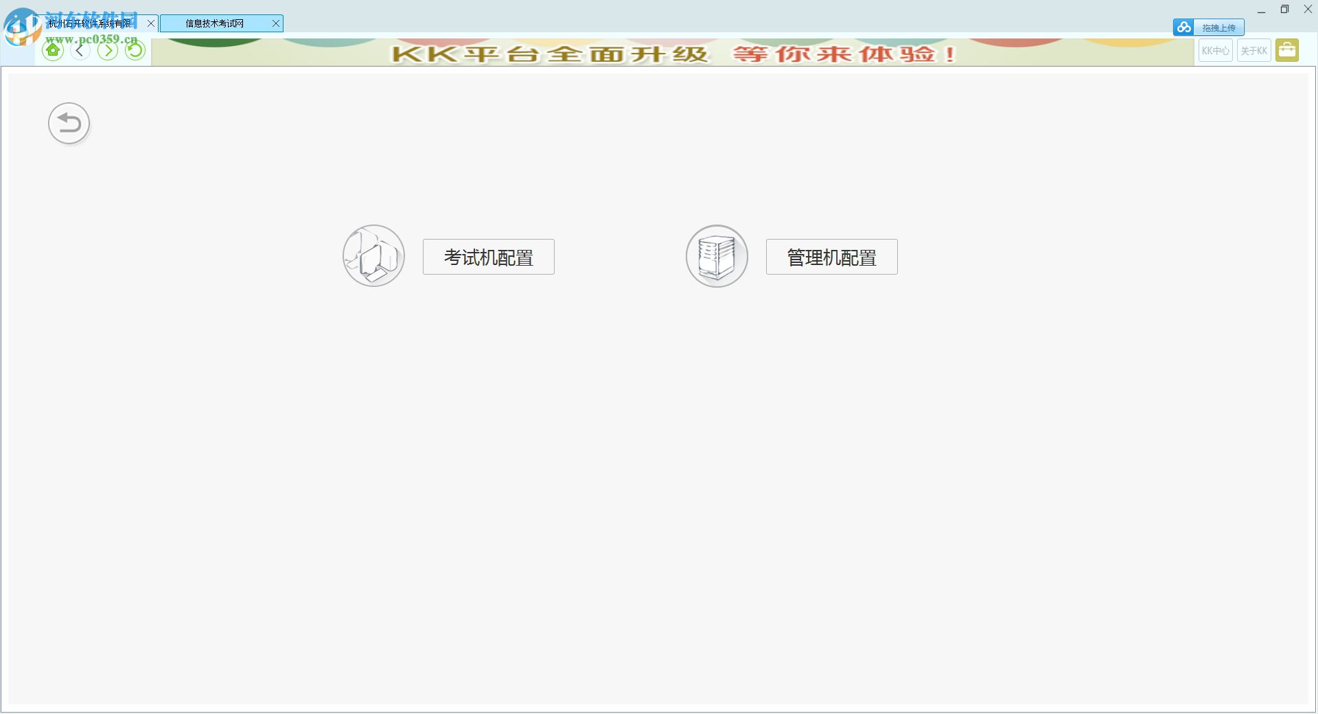
Task: Click the round gray return arrow button
Action: pos(69,124)
